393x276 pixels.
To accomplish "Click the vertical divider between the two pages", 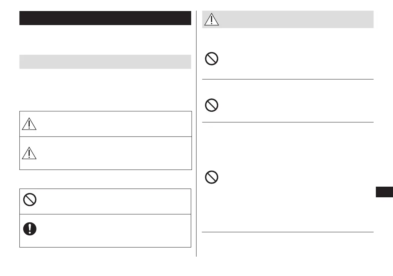I will pos(196,133).
